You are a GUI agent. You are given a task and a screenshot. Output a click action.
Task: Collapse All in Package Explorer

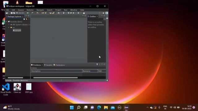(x=24, y=19)
